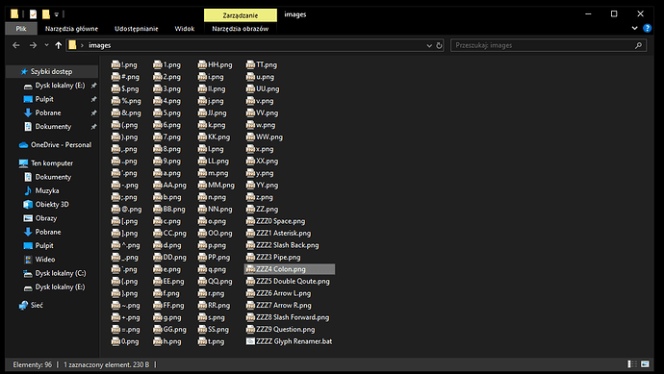
Task: Unpin Dokumenty from quick access
Action: click(93, 127)
